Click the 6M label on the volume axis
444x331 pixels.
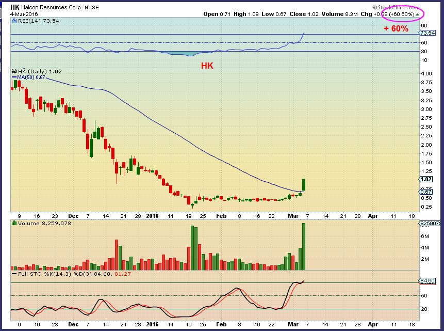coord(425,237)
